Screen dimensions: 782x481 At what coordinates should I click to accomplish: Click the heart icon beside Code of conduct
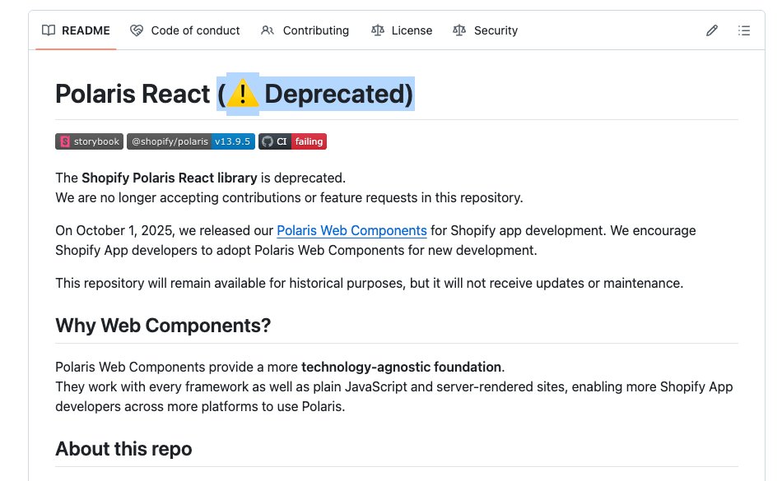point(136,30)
